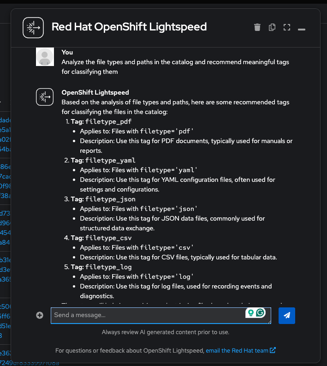
Task: Click the tag name "filetype_log"
Action: [x=108, y=267]
